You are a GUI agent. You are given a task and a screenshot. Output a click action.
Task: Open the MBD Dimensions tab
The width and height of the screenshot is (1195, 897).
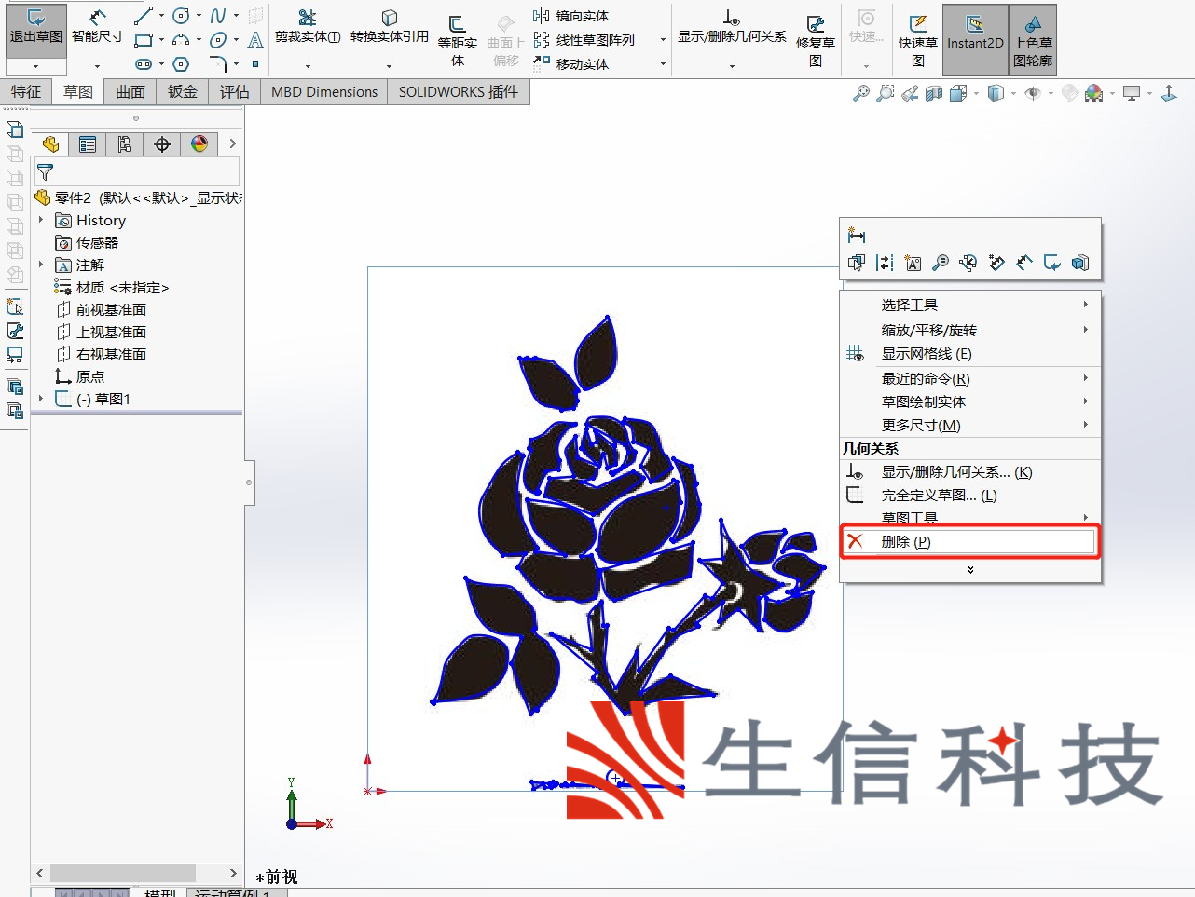[x=324, y=91]
